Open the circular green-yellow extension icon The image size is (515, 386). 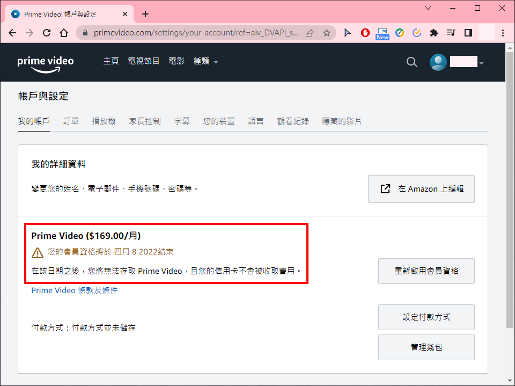[399, 33]
